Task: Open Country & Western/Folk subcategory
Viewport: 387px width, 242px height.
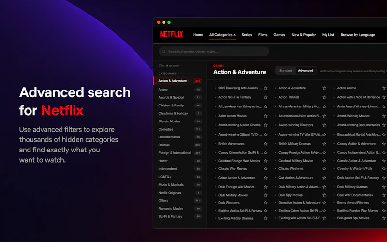Action: coord(354,168)
